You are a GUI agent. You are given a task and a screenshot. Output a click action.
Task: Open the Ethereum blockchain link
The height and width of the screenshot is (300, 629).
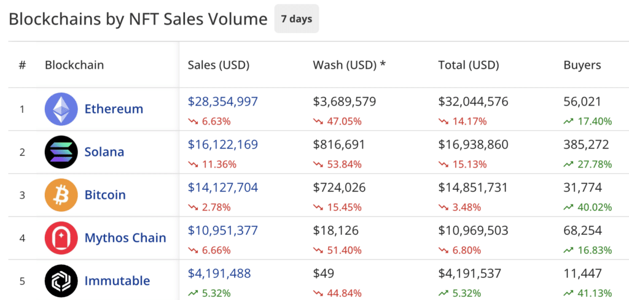point(114,109)
